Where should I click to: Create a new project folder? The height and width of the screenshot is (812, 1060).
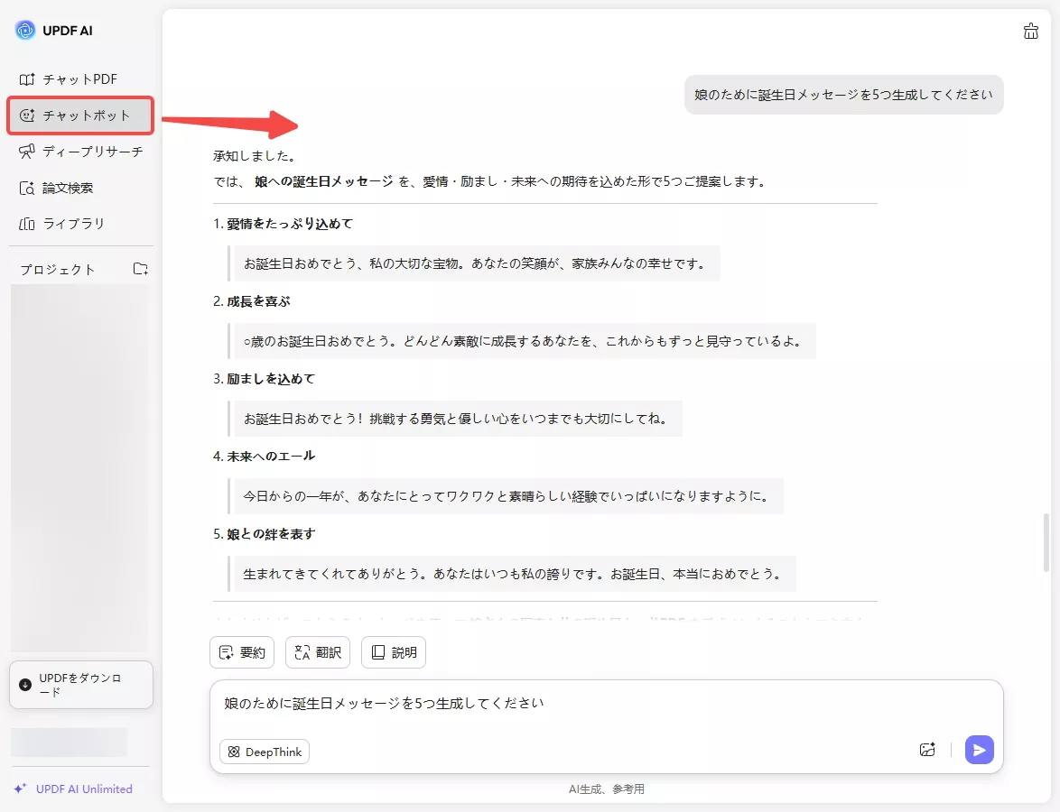point(141,268)
